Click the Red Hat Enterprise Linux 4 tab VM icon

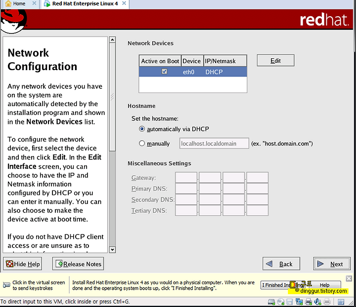(47, 3)
